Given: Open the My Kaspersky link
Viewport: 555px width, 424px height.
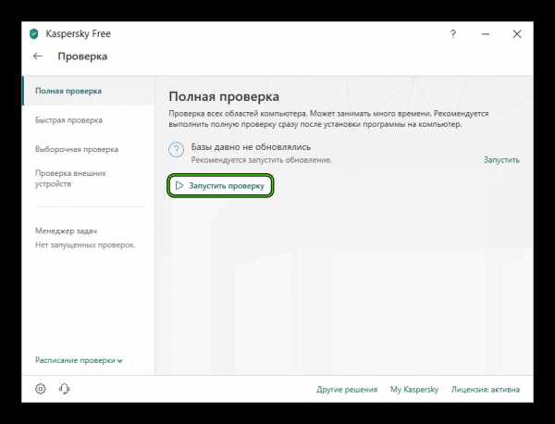Looking at the screenshot, I should [414, 390].
